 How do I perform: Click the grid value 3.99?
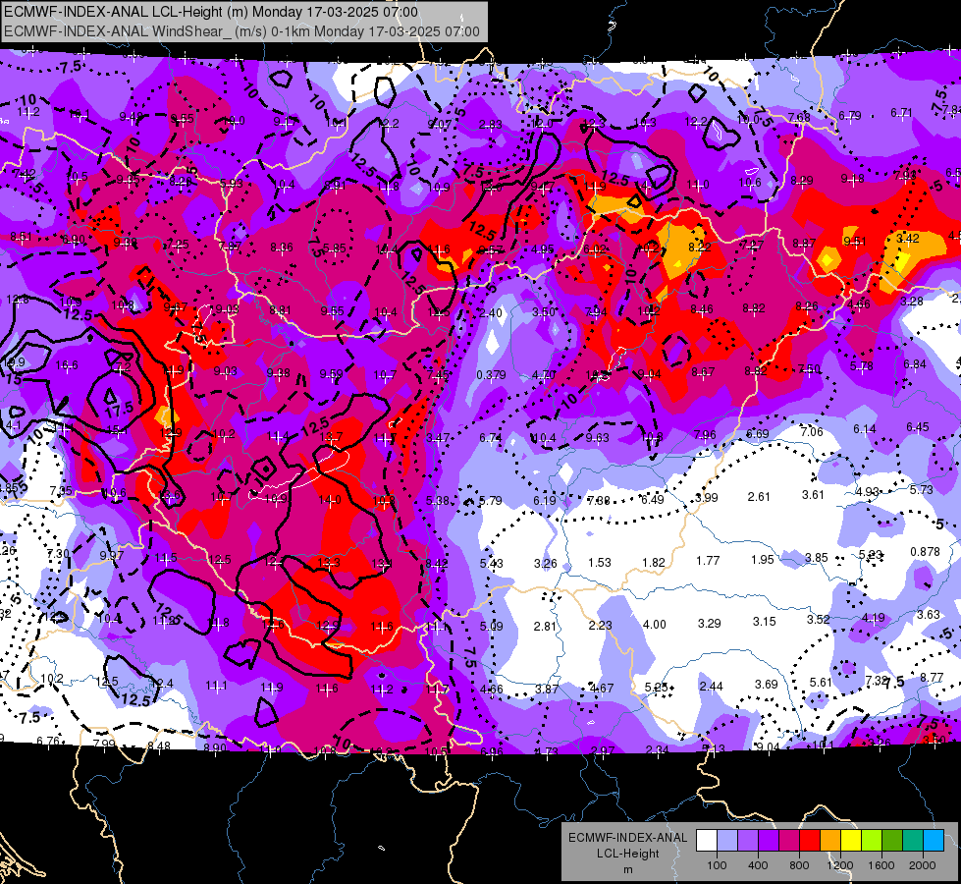(706, 498)
